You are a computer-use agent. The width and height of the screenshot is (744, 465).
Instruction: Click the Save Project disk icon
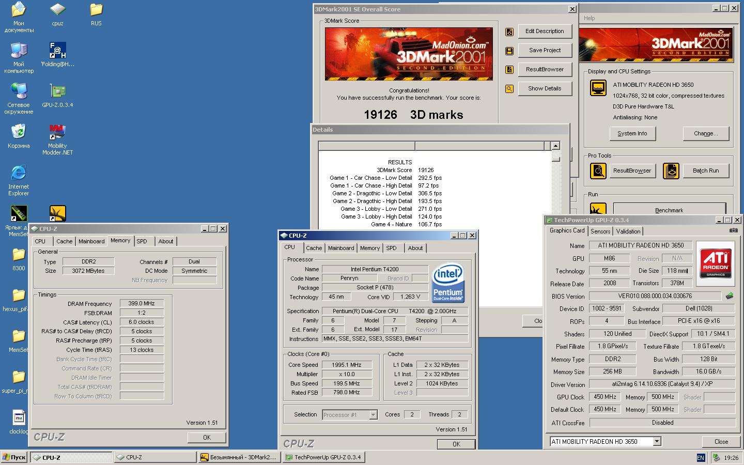pyautogui.click(x=509, y=51)
